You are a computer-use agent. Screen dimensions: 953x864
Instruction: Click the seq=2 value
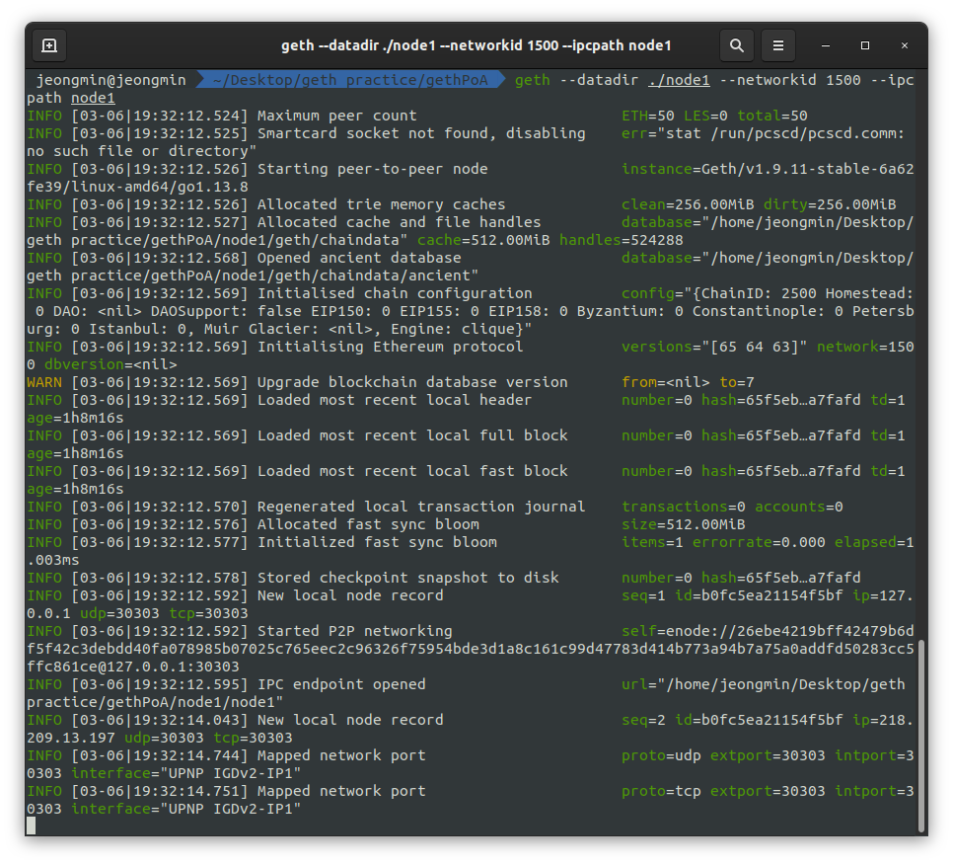pos(643,720)
